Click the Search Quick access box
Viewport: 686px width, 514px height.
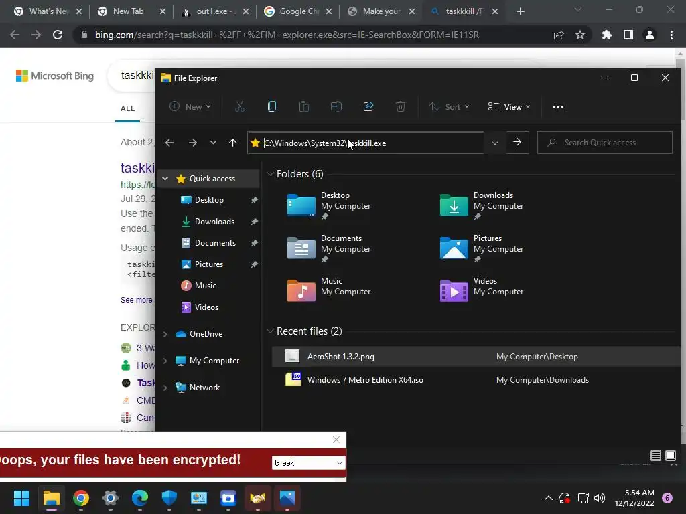(605, 143)
